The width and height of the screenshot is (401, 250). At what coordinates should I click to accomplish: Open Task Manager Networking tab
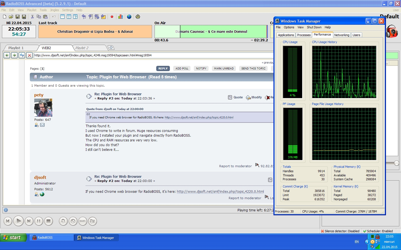(x=342, y=35)
